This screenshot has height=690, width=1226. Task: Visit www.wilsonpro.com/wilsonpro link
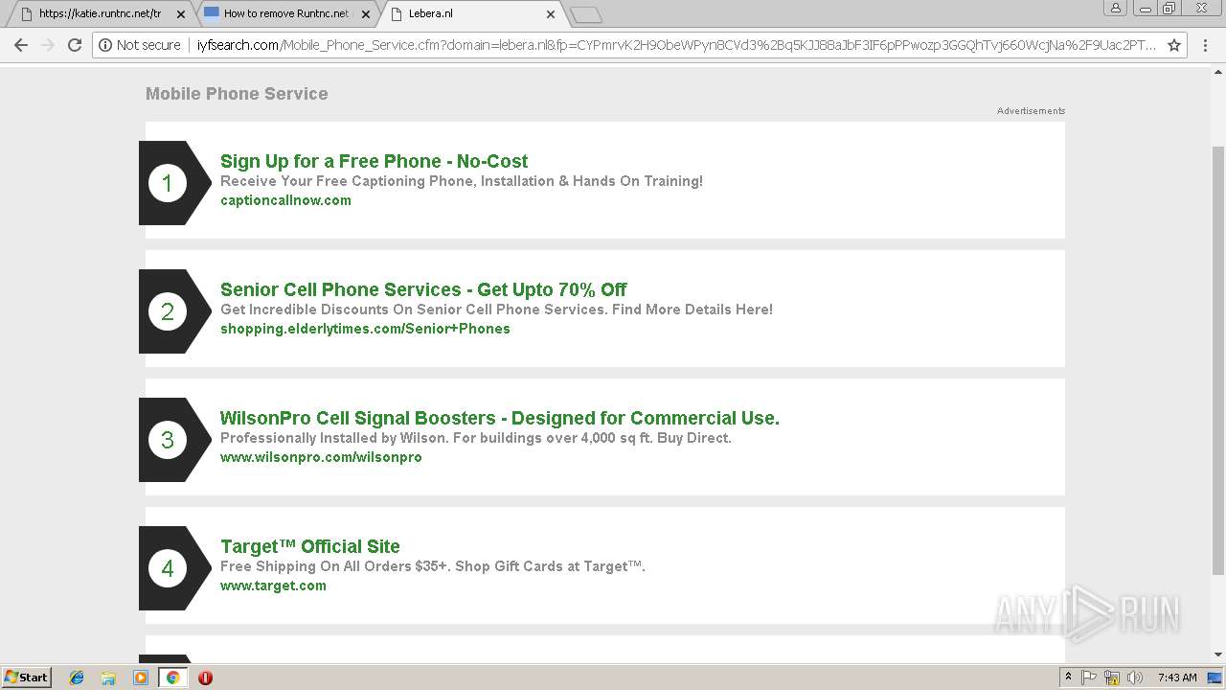coord(321,457)
